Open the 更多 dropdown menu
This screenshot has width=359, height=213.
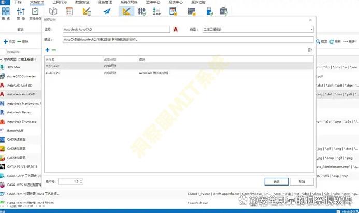[x=350, y=41]
